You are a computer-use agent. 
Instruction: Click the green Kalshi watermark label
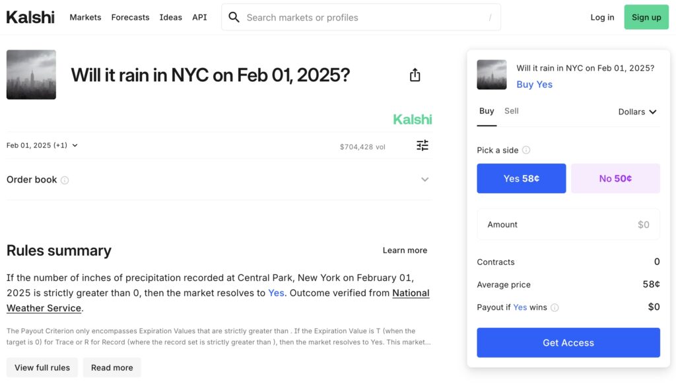click(412, 120)
